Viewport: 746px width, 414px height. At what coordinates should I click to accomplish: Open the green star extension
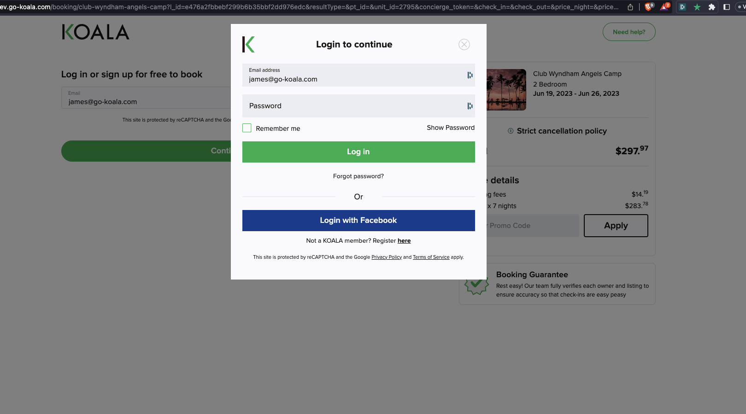click(x=697, y=7)
